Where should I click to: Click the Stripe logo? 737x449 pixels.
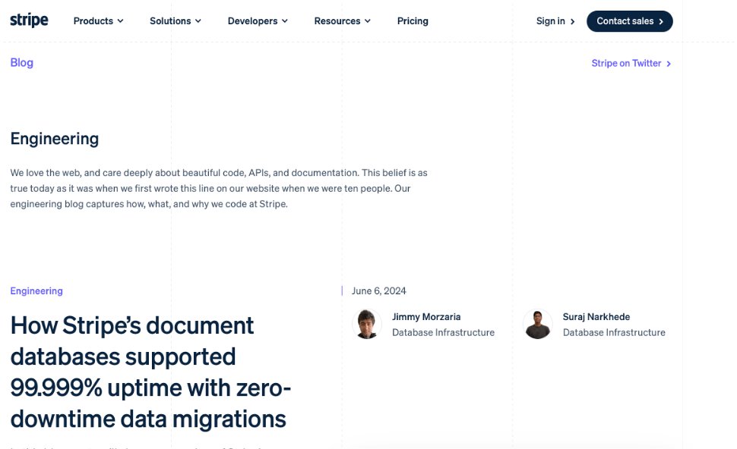pyautogui.click(x=29, y=20)
